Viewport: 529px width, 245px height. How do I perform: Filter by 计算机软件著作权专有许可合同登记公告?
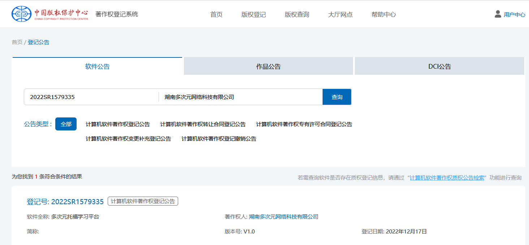pos(304,124)
